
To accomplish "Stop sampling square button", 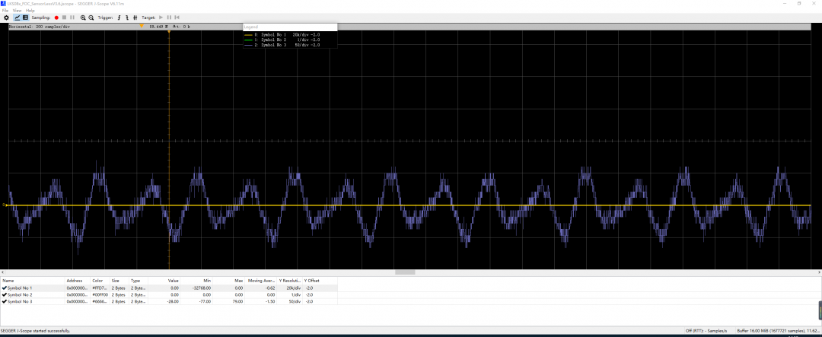I will point(64,17).
